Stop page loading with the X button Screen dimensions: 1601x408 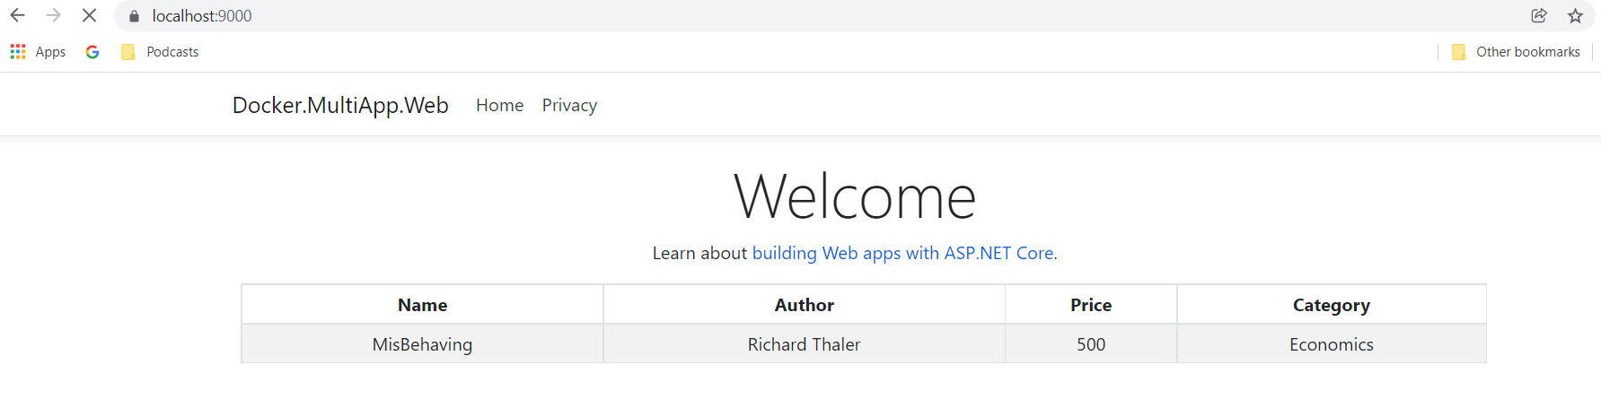tap(90, 15)
